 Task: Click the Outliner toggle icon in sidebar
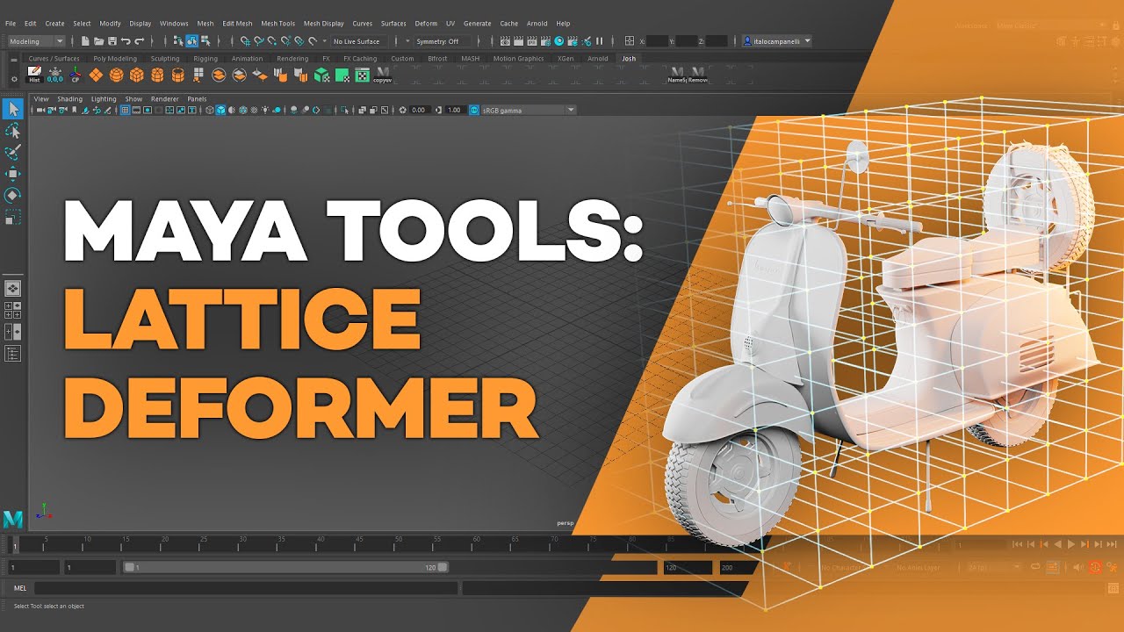pyautogui.click(x=13, y=353)
